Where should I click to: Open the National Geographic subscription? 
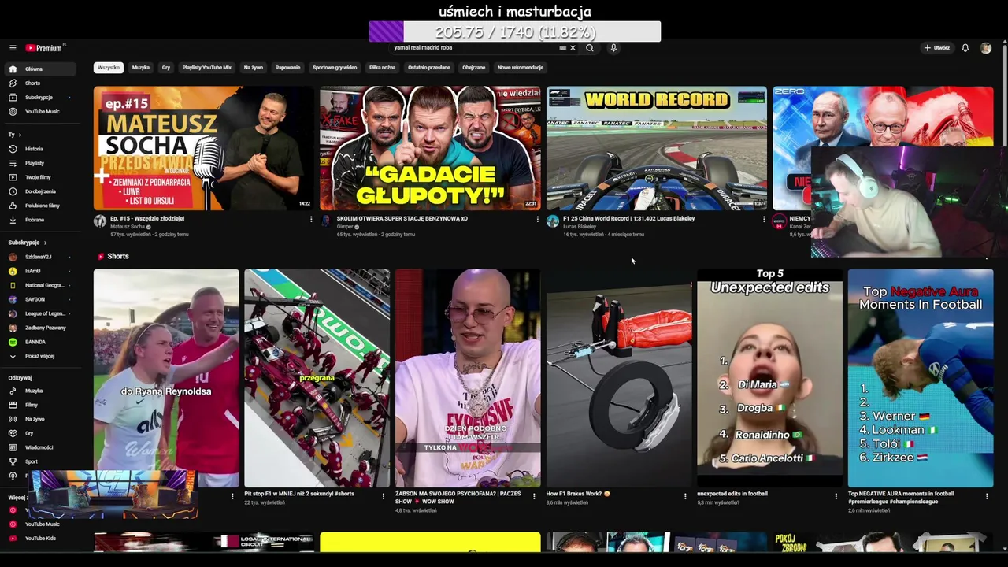(39, 285)
